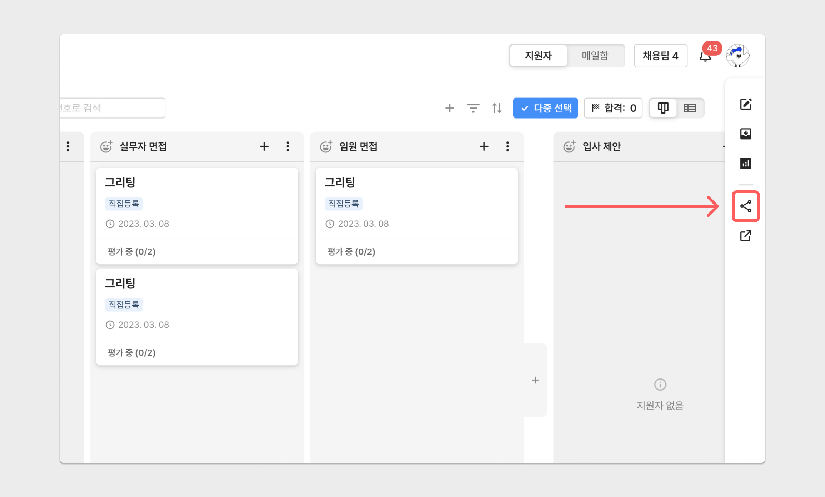Switch to list table view

(689, 108)
